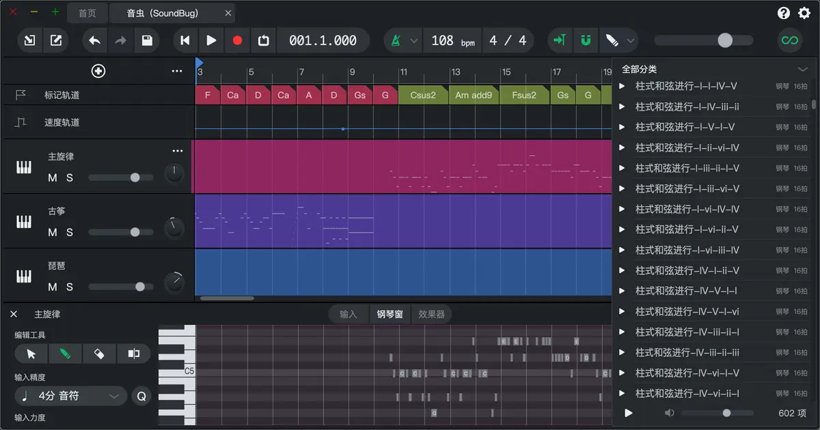Rewind to start with the skip-back button
This screenshot has width=820, height=430.
click(184, 40)
